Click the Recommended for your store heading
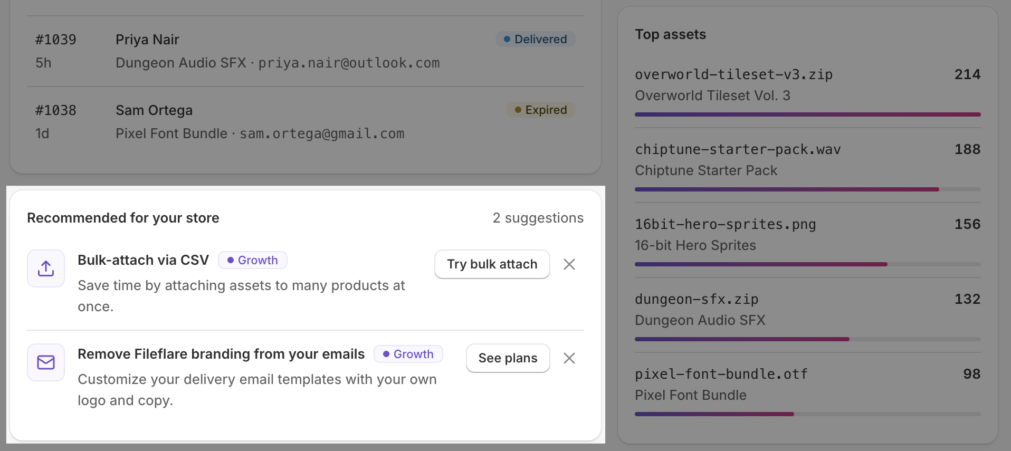The height and width of the screenshot is (451, 1011). pyautogui.click(x=123, y=218)
